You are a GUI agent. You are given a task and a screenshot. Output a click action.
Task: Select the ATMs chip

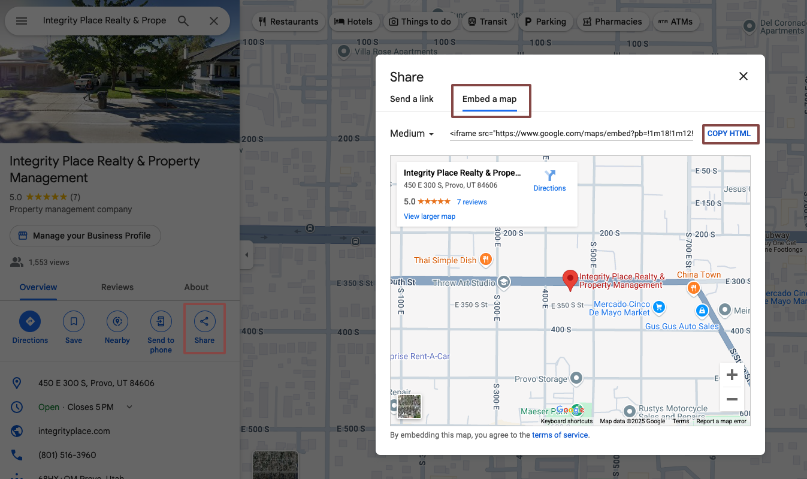pyautogui.click(x=675, y=22)
